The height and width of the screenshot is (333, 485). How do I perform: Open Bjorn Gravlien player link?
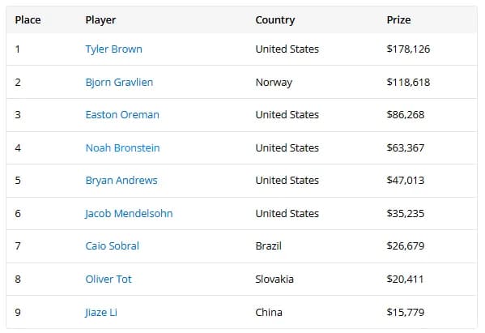(x=119, y=83)
